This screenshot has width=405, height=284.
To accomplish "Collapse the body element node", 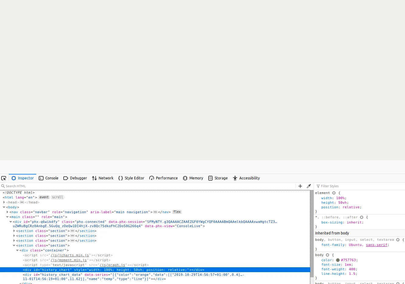I will click(4, 207).
